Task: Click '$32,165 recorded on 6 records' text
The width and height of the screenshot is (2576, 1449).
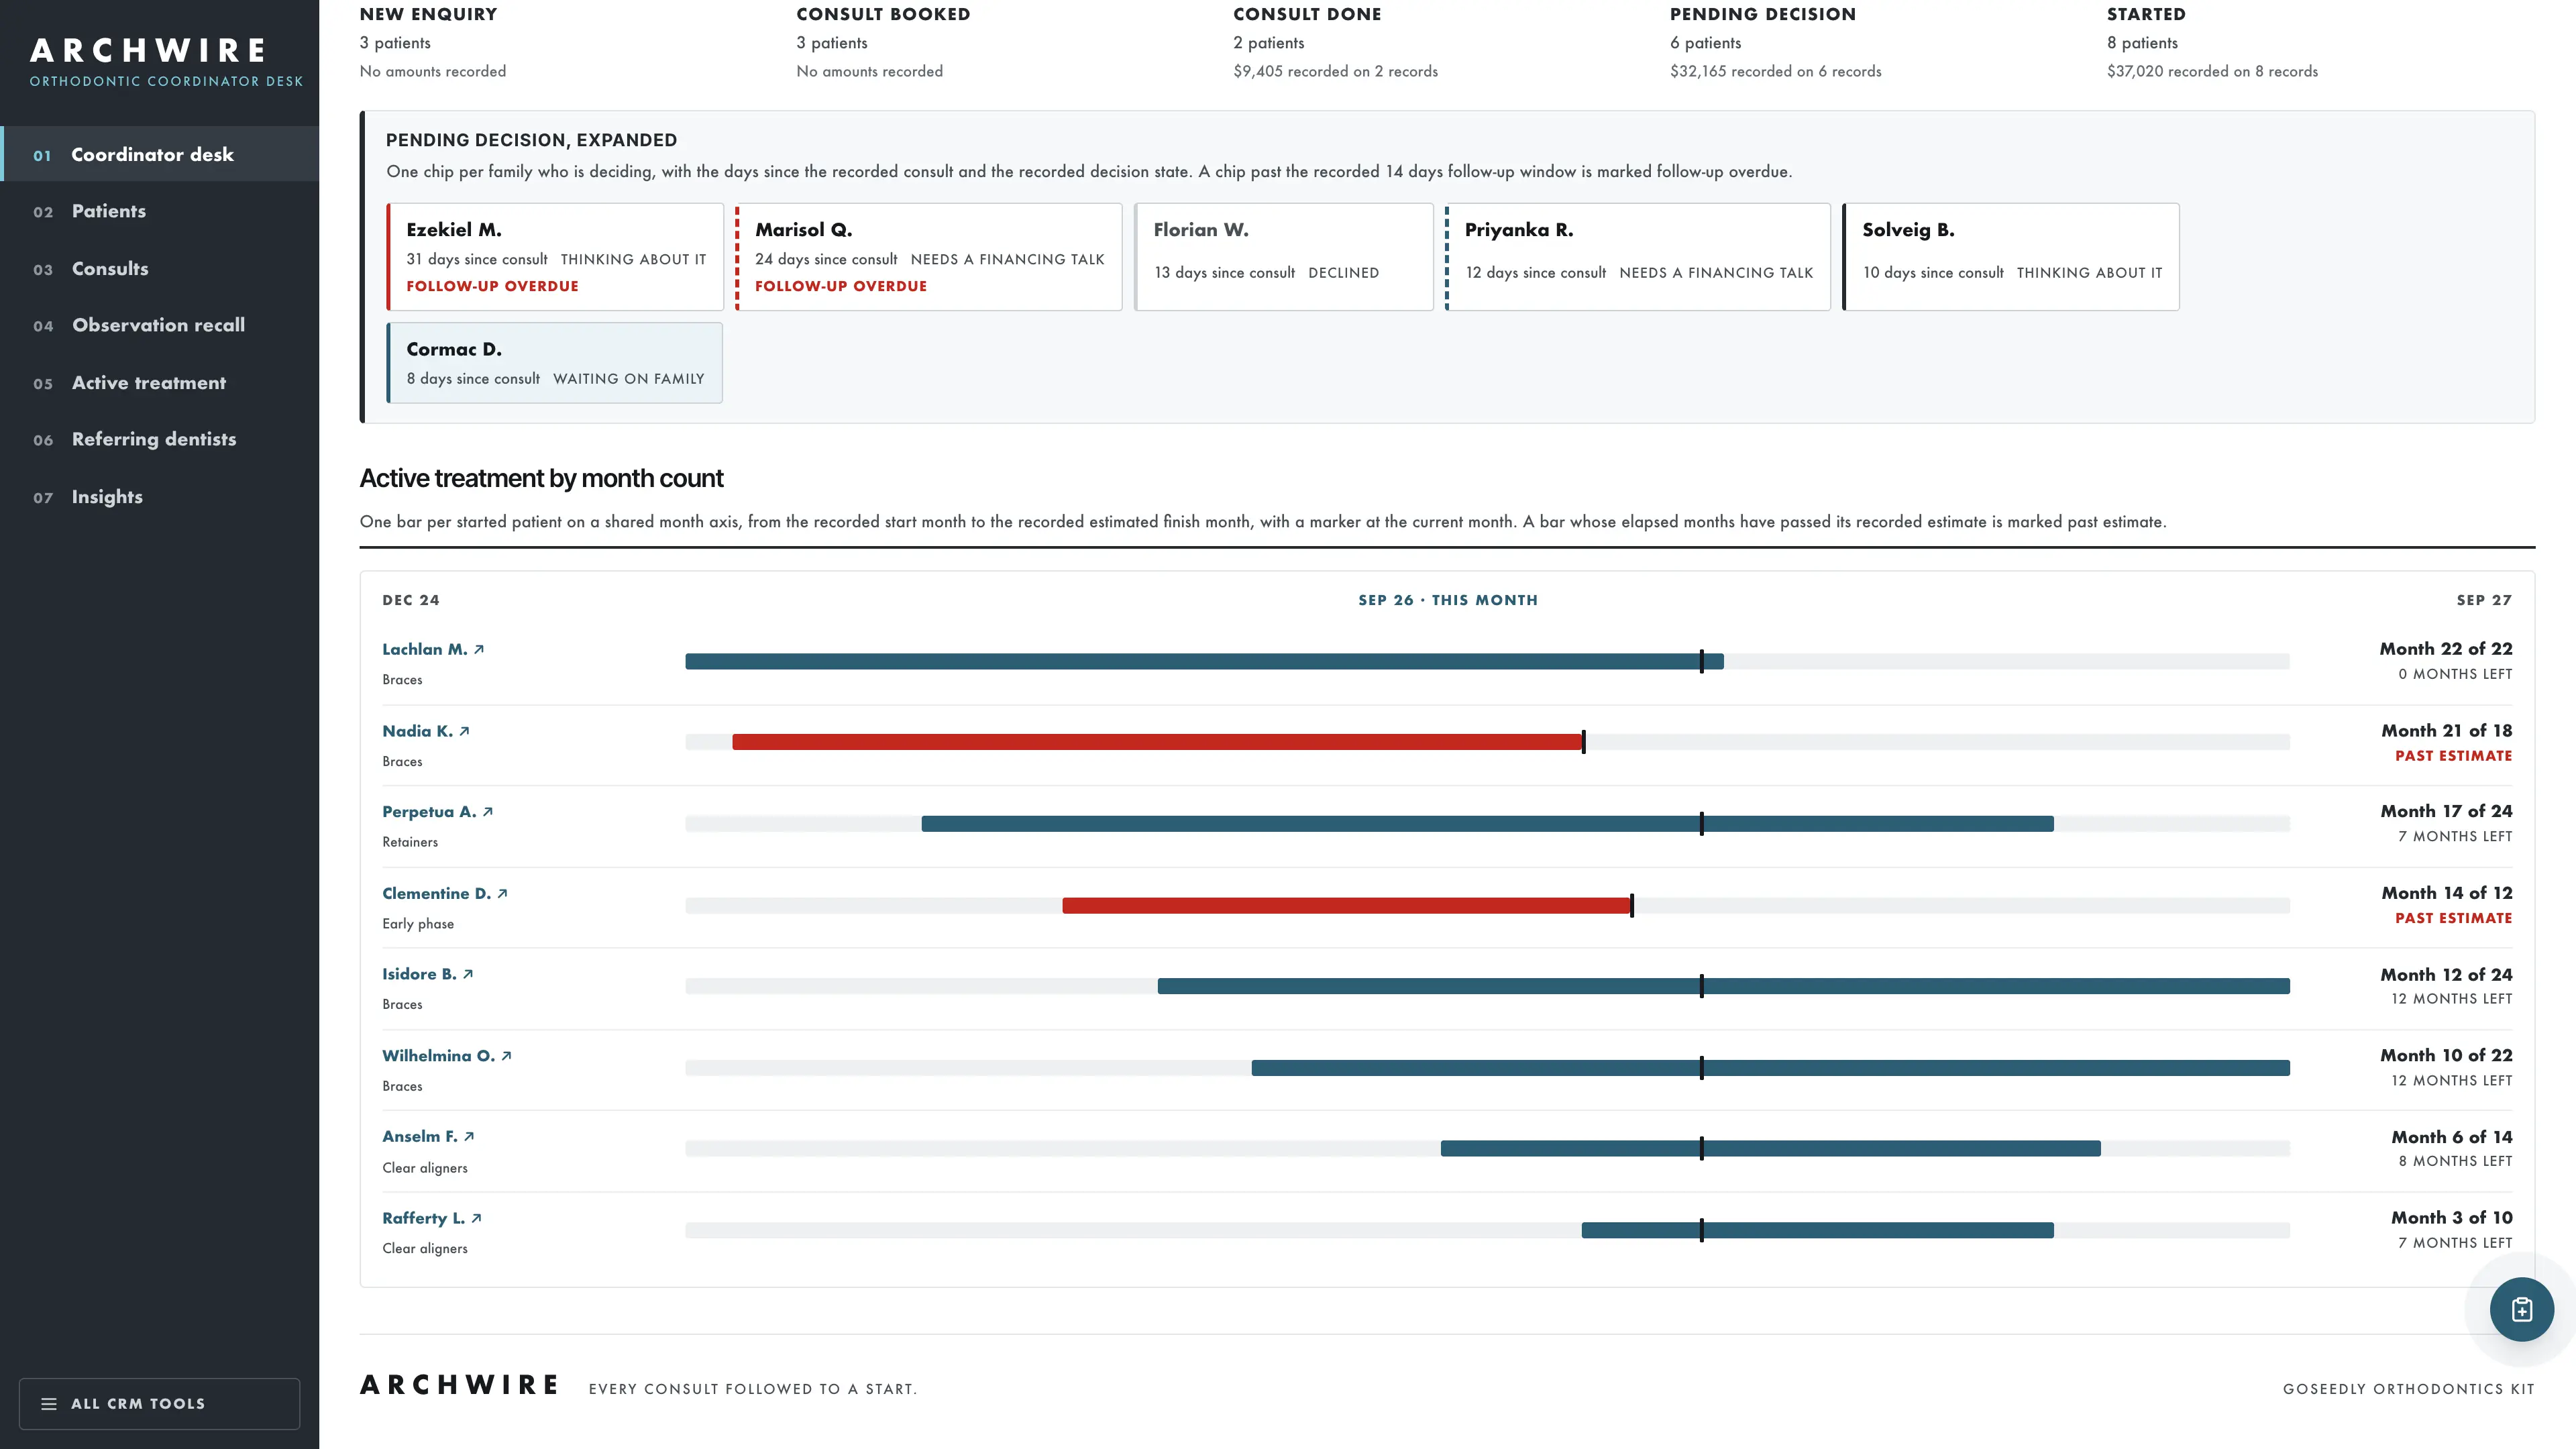Action: [1775, 71]
